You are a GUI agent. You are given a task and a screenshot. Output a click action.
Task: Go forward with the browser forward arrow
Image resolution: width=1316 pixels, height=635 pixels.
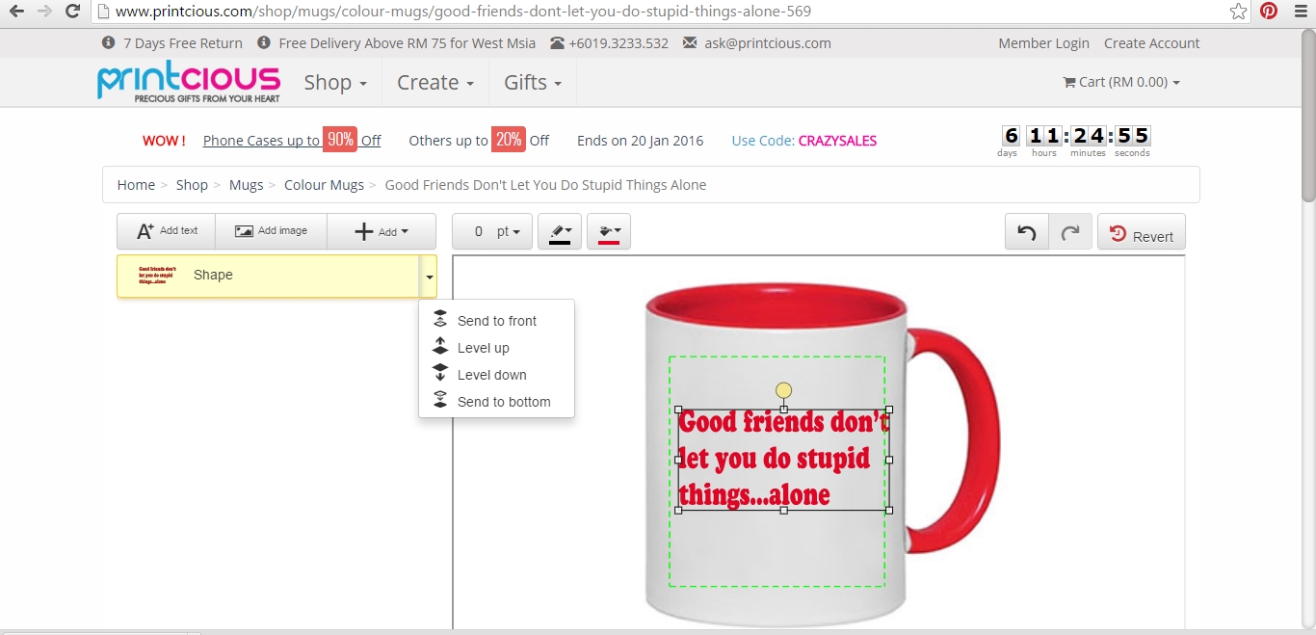44,12
